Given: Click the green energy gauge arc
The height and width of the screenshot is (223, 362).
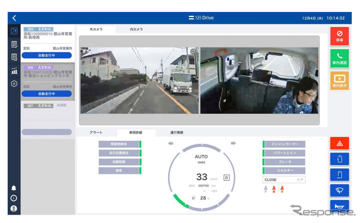Looking at the screenshot, I should [x=181, y=201].
